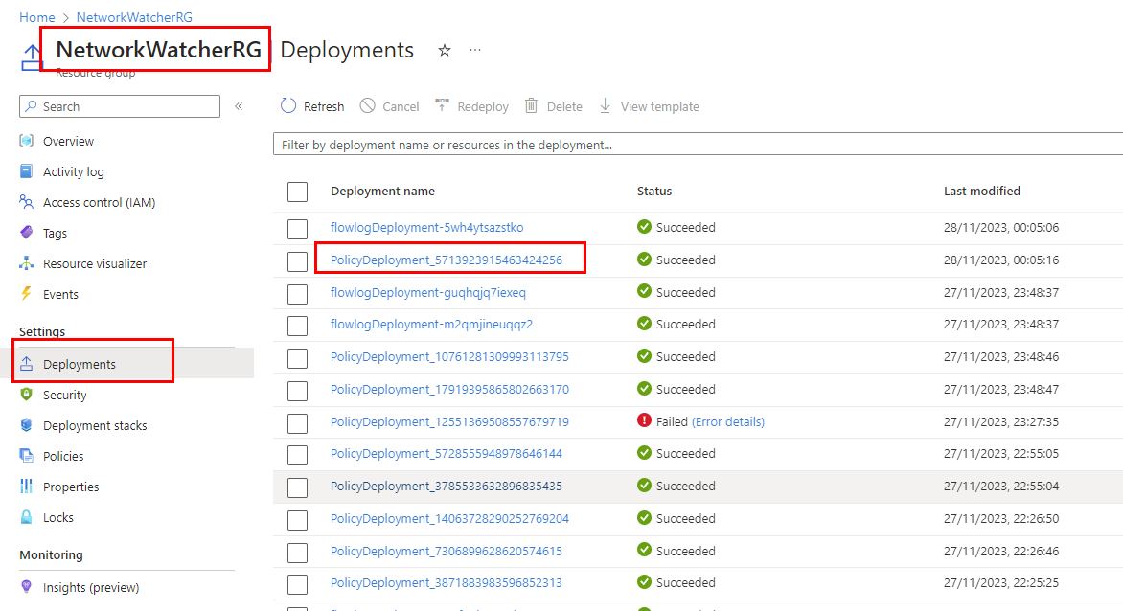Open the Tags blade
This screenshot has width=1123, height=611.
click(59, 232)
